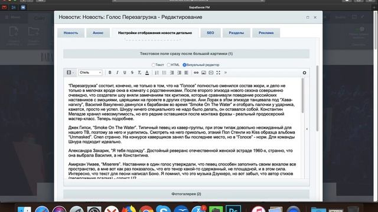
Task: Toggle strikethrough formatting in editor toolbar
Action: coord(132,72)
